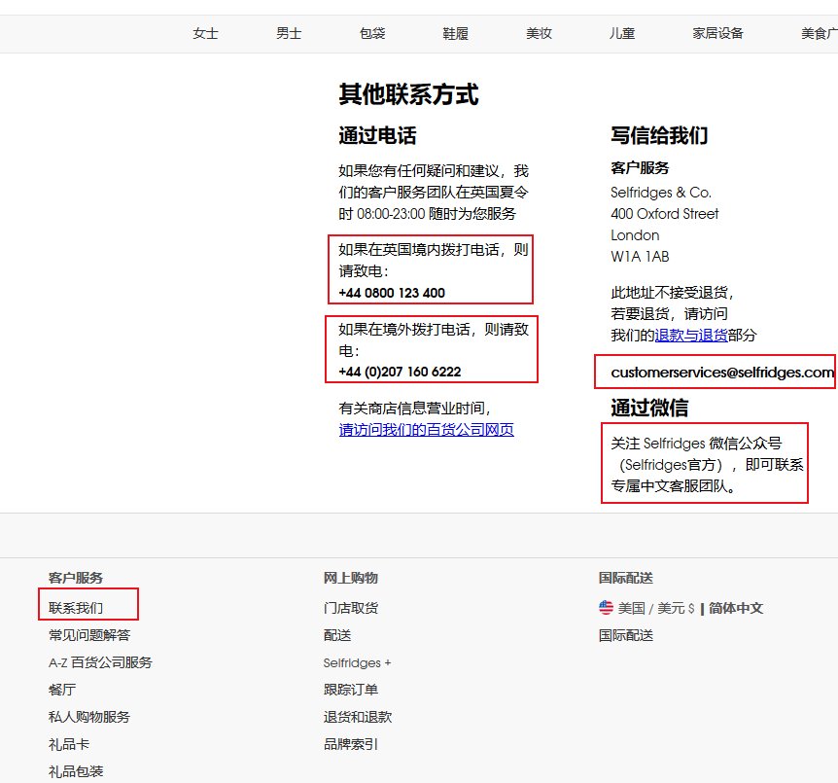Follow the 退款与退货 hyperlink
Image resolution: width=838 pixels, height=783 pixels.
(x=691, y=336)
